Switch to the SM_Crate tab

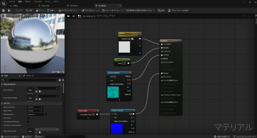[45, 6]
